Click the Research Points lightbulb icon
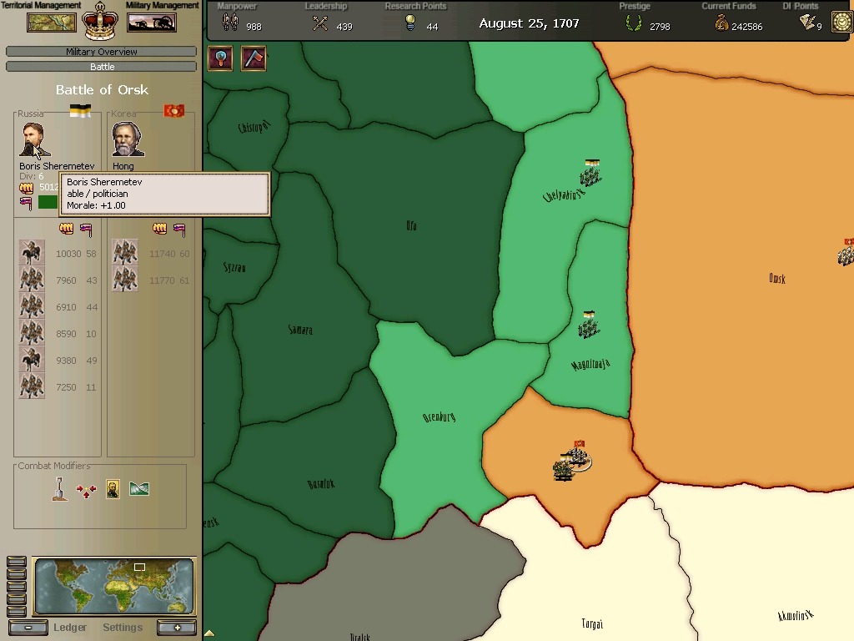 (410, 23)
